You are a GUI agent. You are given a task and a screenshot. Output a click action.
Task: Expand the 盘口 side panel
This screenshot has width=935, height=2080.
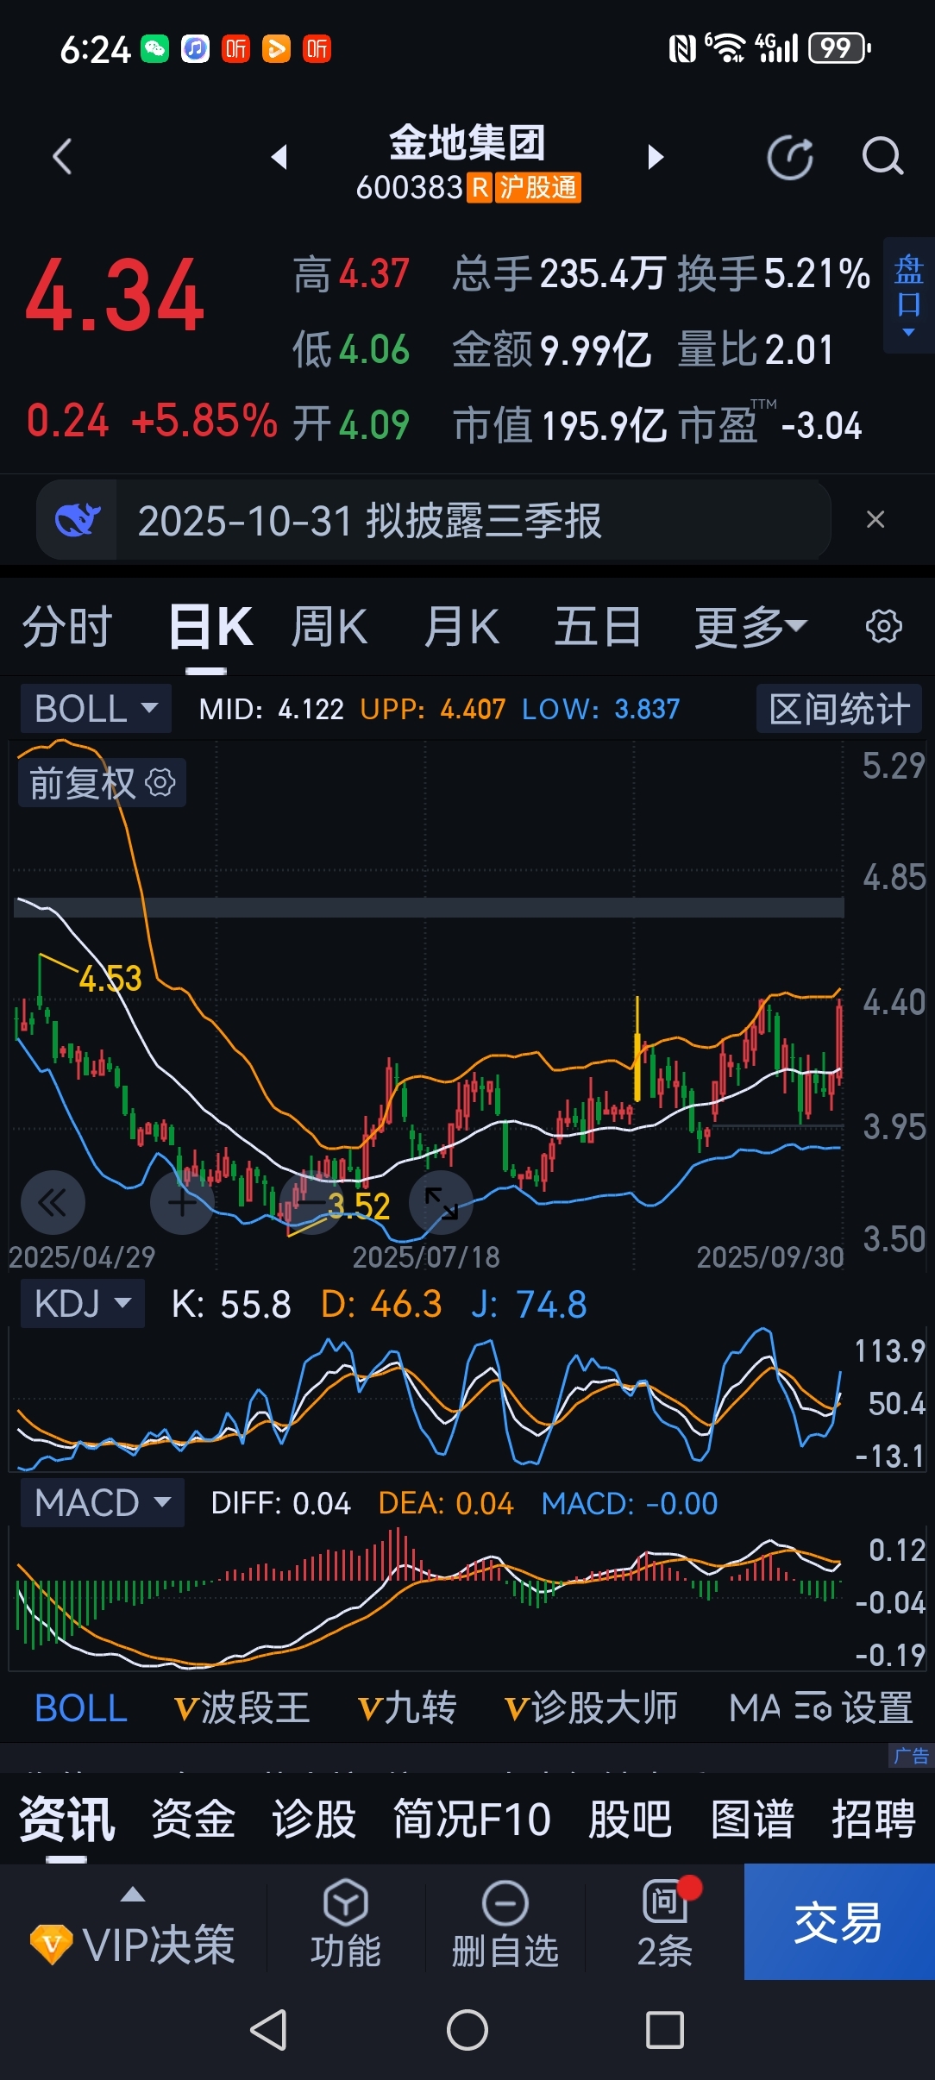point(909,296)
